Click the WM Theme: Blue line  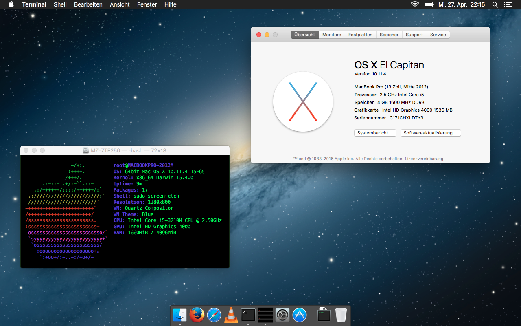(134, 214)
